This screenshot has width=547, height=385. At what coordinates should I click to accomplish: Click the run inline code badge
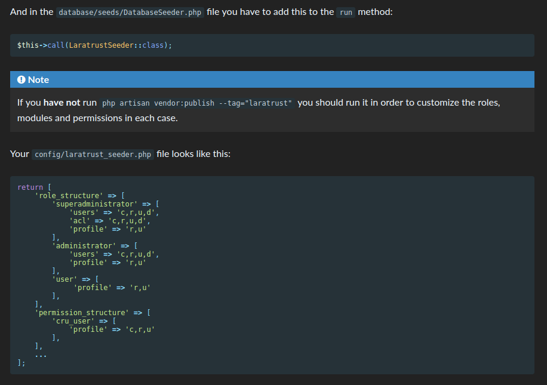[x=346, y=12]
